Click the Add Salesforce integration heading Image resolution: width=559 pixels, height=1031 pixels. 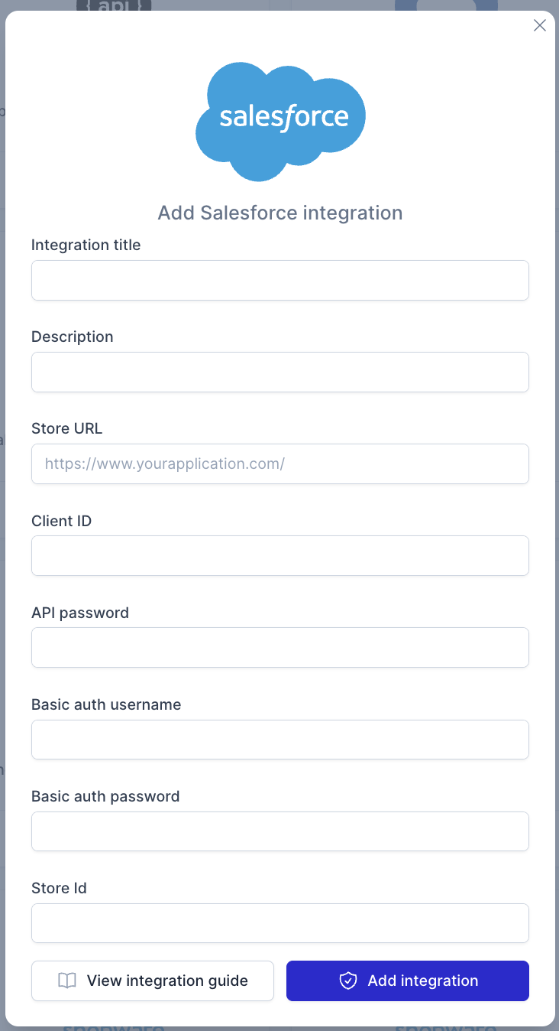click(279, 213)
